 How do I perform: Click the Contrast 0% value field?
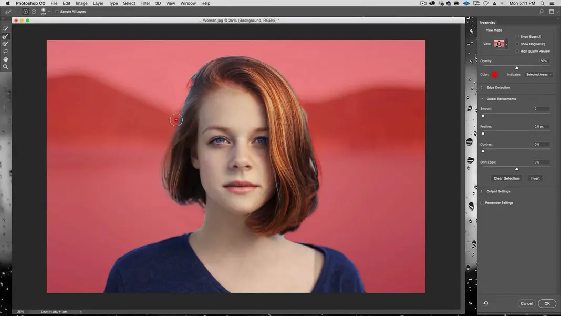(x=542, y=145)
